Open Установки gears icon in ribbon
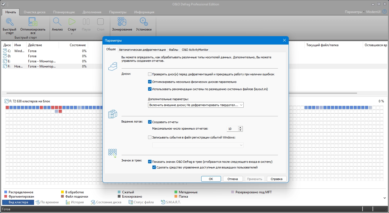 (144, 22)
